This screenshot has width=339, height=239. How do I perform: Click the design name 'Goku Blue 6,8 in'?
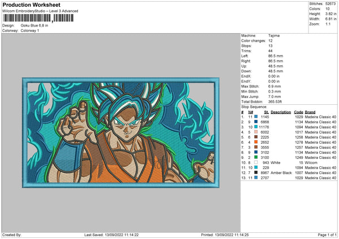pos(34,25)
